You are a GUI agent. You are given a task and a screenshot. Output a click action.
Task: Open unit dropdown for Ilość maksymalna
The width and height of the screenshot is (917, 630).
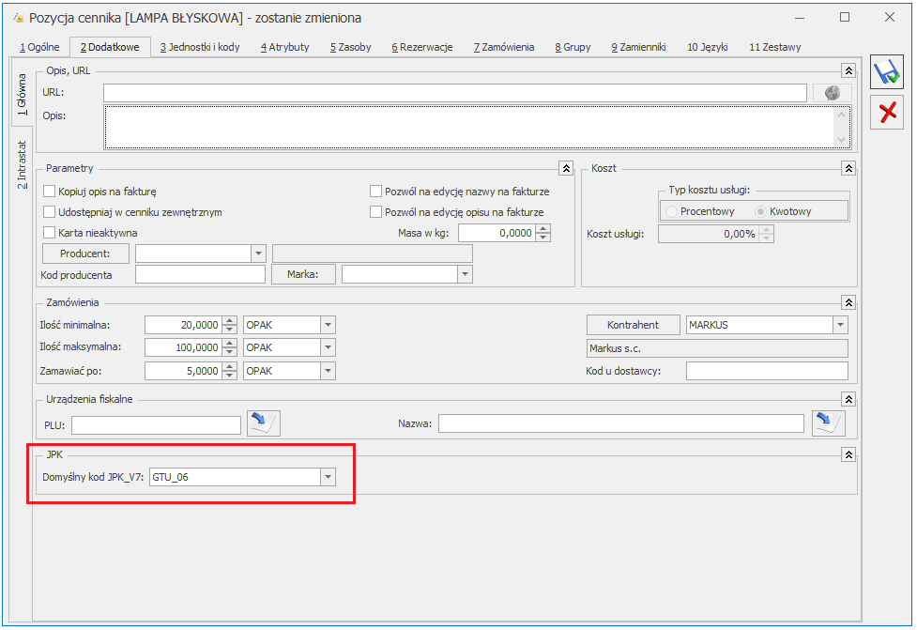[329, 347]
